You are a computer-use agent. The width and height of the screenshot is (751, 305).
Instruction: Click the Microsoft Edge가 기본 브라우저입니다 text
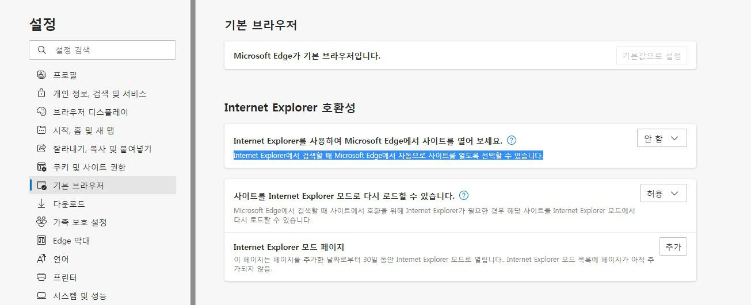click(x=307, y=56)
